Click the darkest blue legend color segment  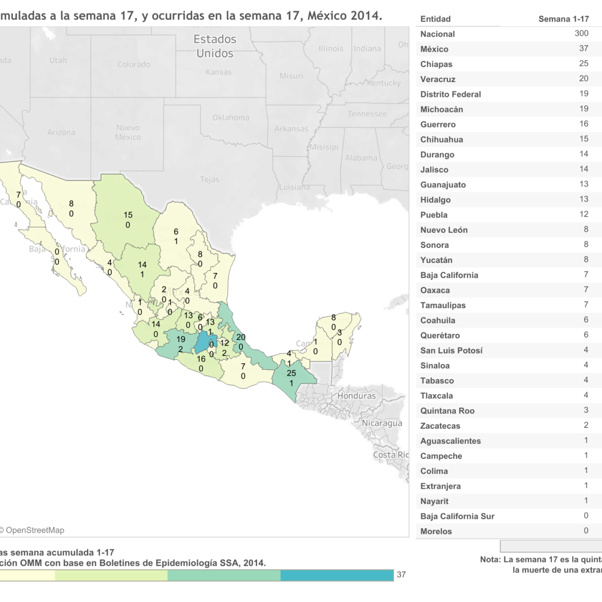coord(337,575)
